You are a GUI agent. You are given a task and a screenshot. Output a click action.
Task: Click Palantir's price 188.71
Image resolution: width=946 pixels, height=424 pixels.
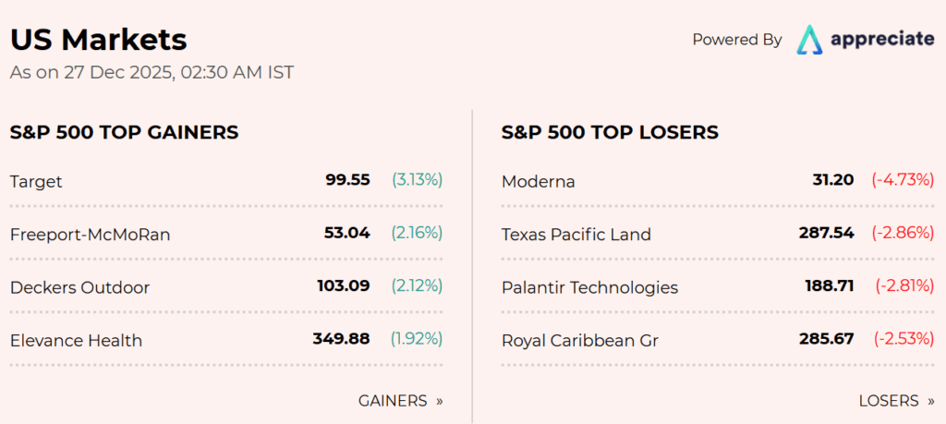(830, 286)
